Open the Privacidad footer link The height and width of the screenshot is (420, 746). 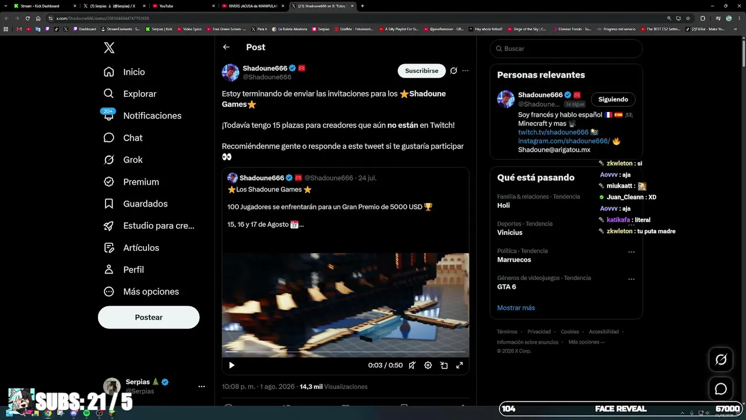[x=539, y=332]
